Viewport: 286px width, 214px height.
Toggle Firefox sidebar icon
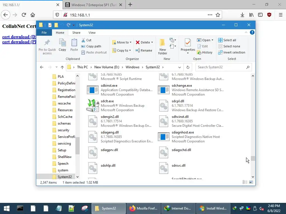pos(260,15)
